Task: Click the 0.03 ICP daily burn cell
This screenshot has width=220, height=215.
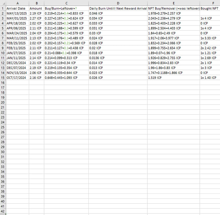Action: [118, 33]
